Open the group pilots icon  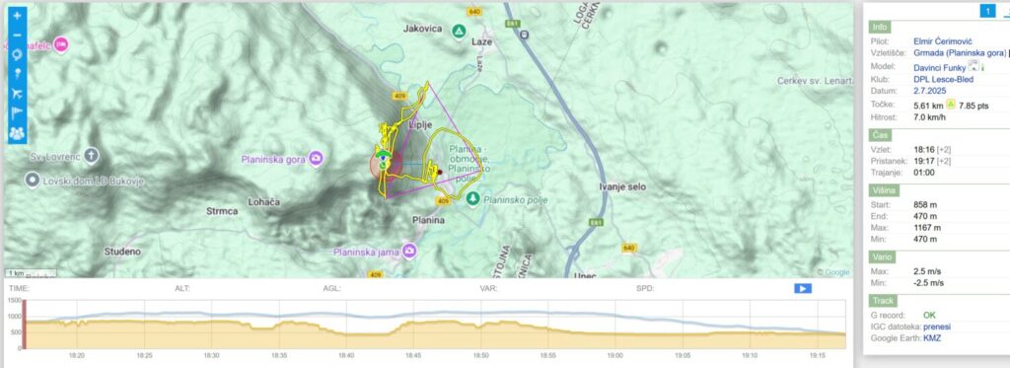pyautogui.click(x=17, y=133)
